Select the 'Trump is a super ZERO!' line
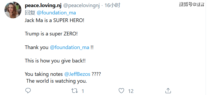This screenshot has width=208, height=95. coord(51,34)
